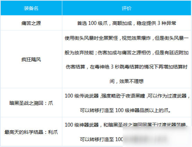Click the line 100 级传说武器，强度略逊于夜语黑瞳
This screenshot has height=147, width=192.
pos(127,96)
